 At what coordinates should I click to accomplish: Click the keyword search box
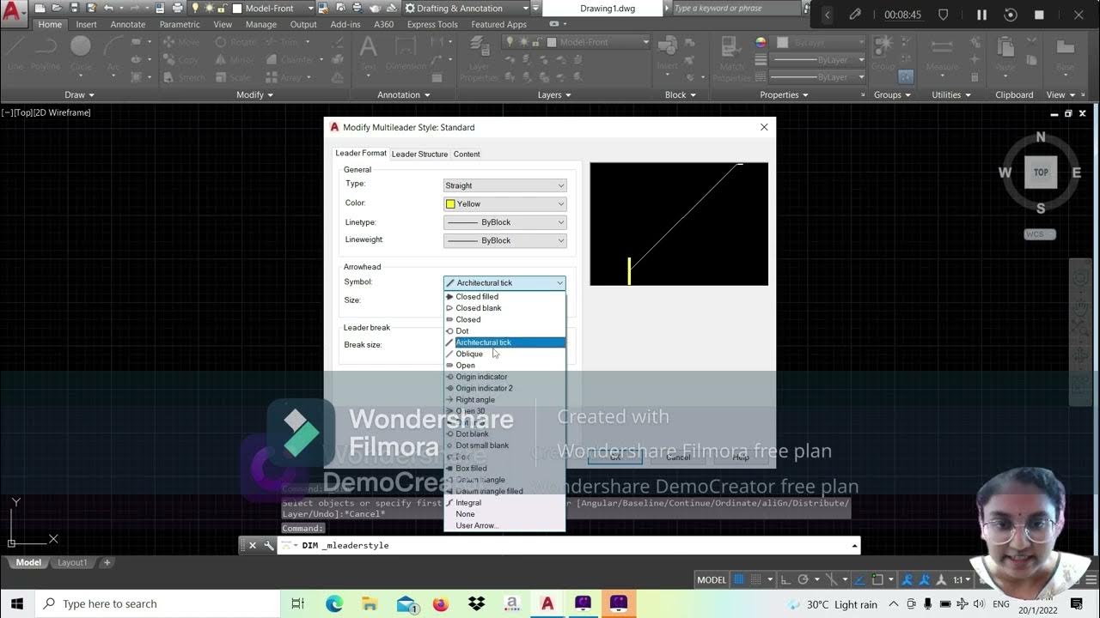click(x=738, y=9)
